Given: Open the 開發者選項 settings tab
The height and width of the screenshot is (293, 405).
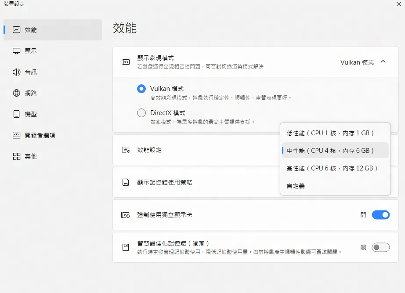Looking at the screenshot, I should pyautogui.click(x=53, y=135).
